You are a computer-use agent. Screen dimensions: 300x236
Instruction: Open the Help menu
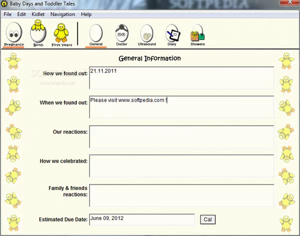86,14
